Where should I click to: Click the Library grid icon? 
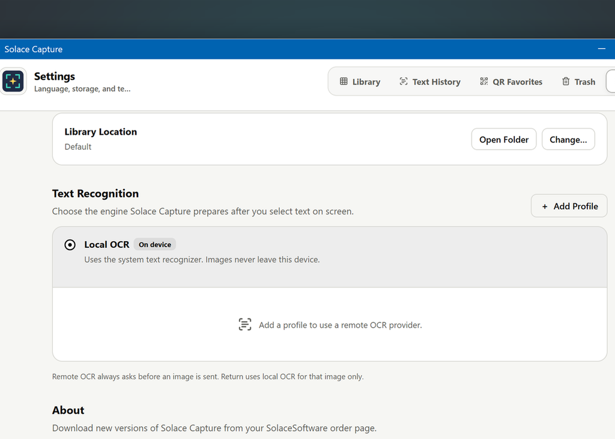(344, 81)
